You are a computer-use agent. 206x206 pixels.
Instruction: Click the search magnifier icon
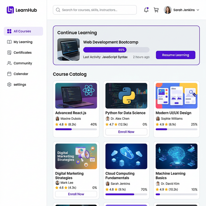[58, 10]
